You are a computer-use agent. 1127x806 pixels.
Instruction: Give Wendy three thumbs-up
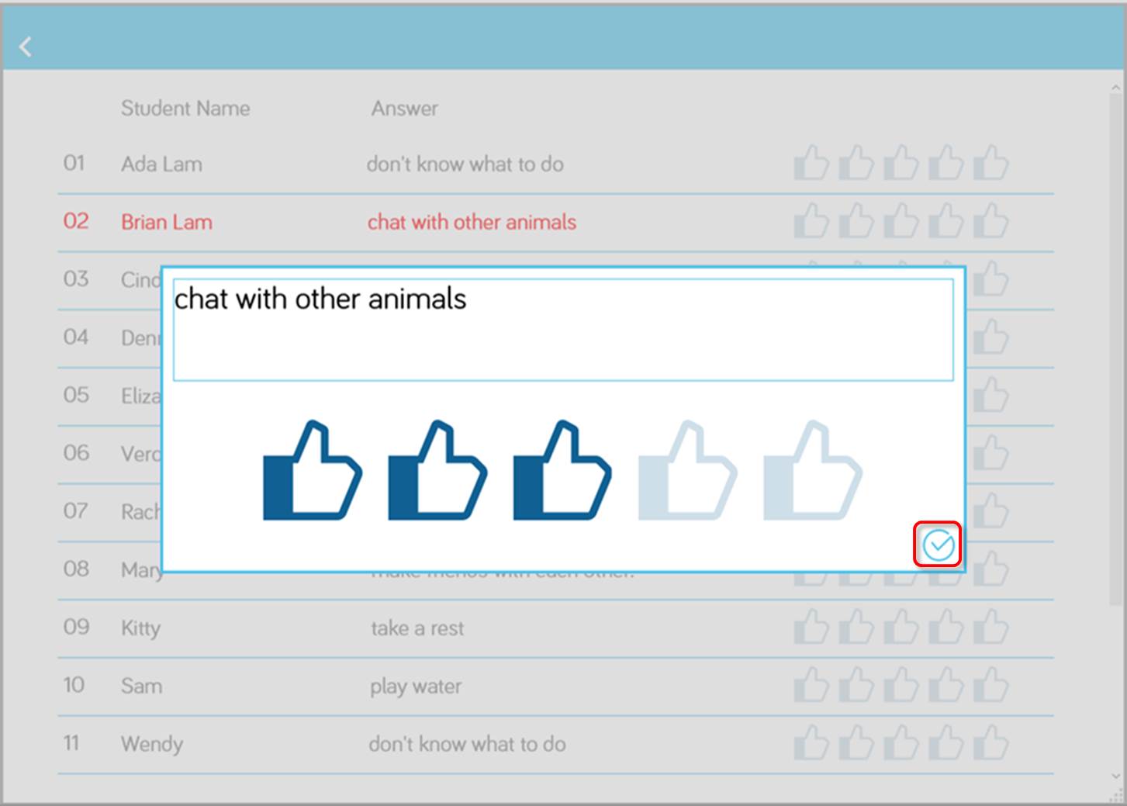[901, 743]
